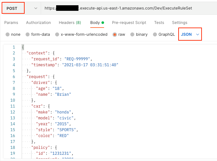The image size is (217, 161).
Task: Click line number 1 in editor gutter
Action: [x=14, y=47]
